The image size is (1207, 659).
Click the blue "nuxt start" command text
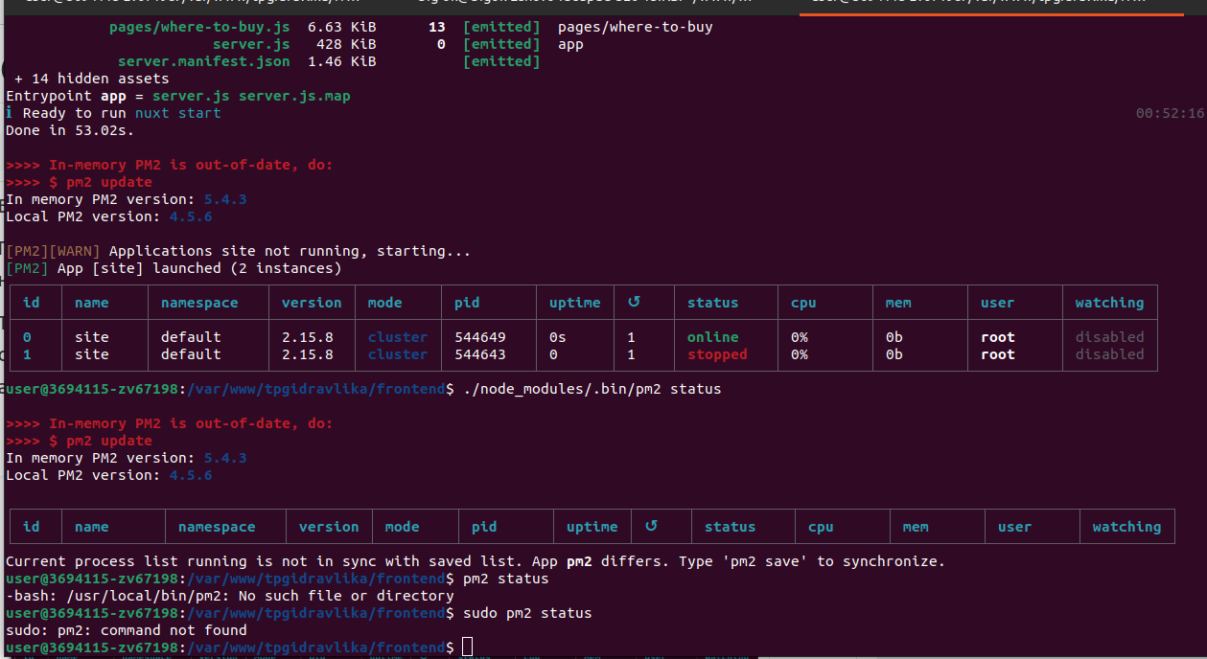177,113
